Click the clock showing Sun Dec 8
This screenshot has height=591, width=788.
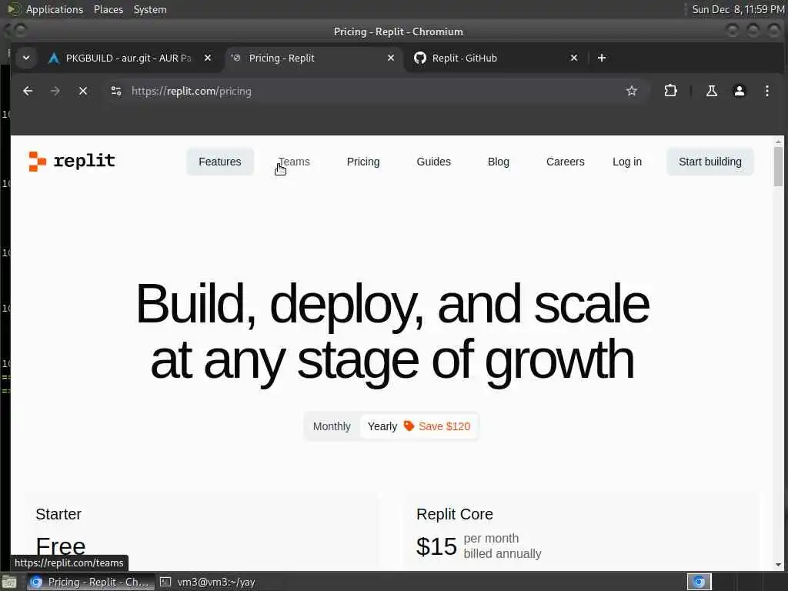click(x=738, y=9)
